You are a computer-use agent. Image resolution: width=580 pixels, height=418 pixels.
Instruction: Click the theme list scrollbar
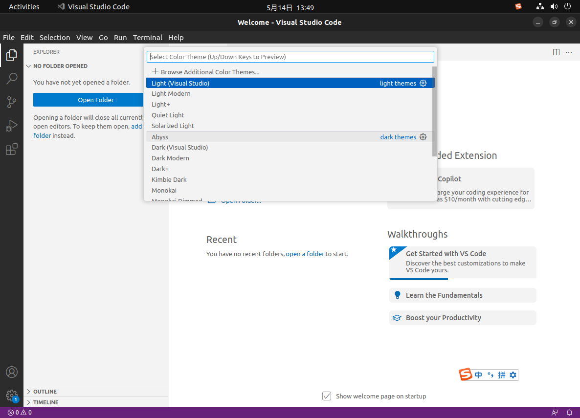click(x=435, y=111)
